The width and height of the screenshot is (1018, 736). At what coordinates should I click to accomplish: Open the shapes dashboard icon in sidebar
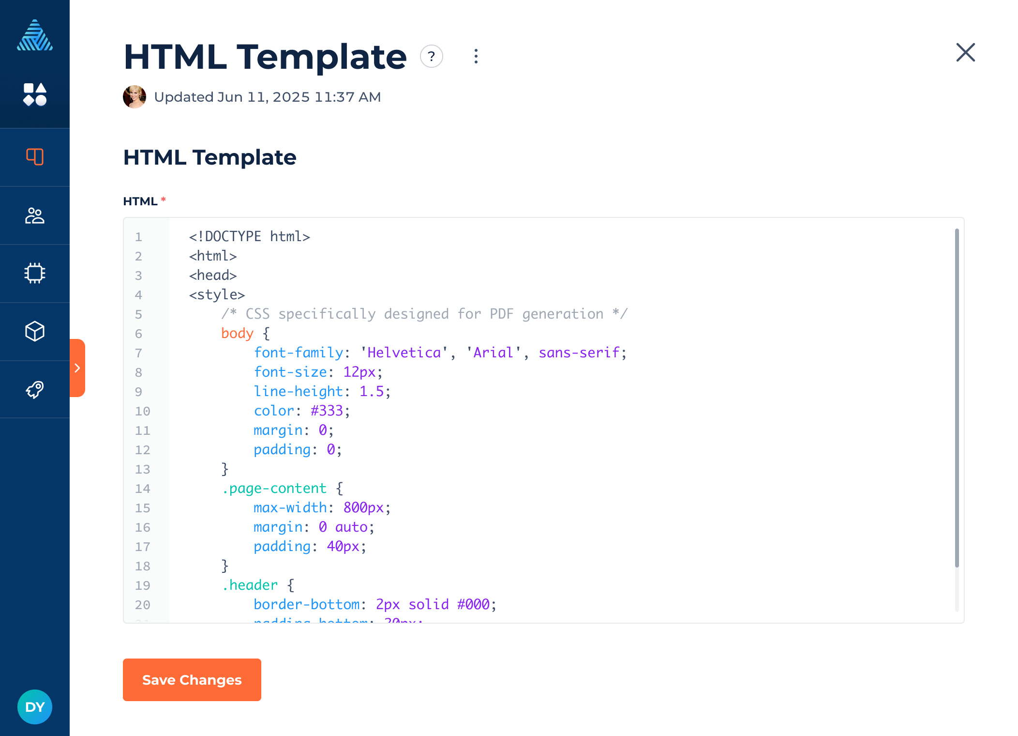[x=35, y=94]
